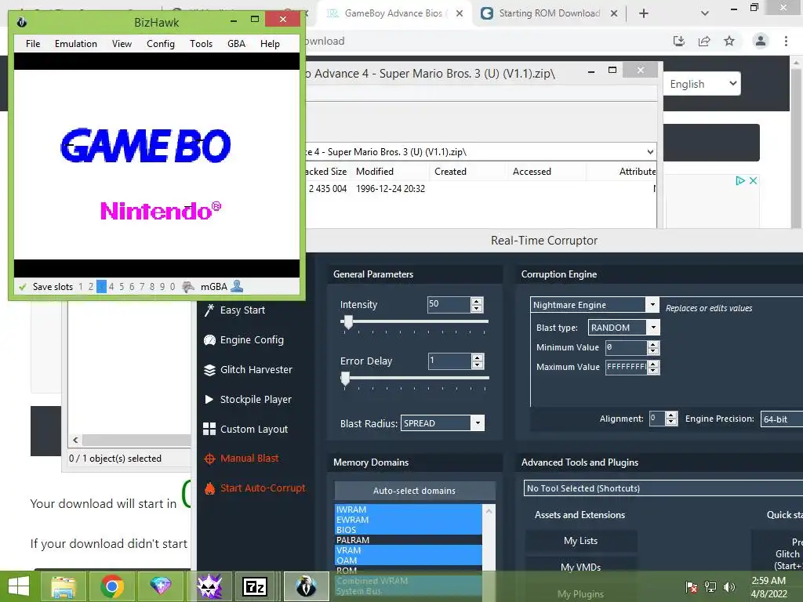Image resolution: width=803 pixels, height=602 pixels.
Task: Click the Alignment stepper
Action: coord(671,419)
